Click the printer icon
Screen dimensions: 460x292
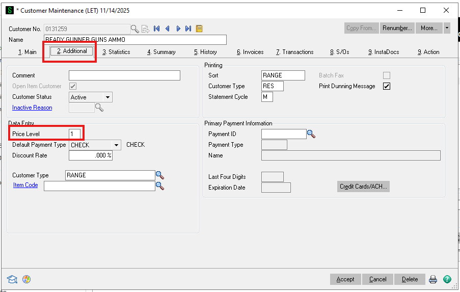(433, 279)
